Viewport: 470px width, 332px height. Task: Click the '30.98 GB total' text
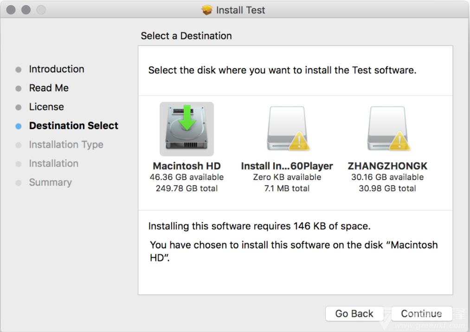coord(387,189)
